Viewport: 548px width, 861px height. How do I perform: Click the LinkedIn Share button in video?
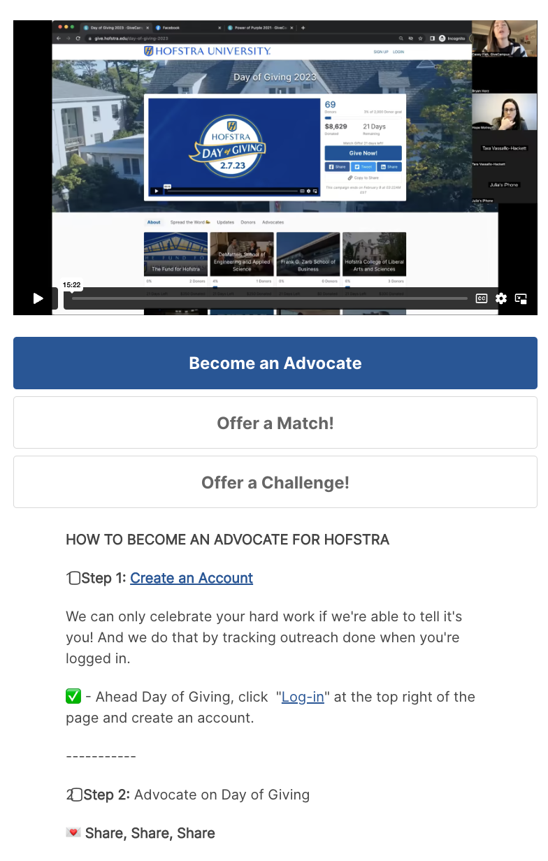click(389, 167)
